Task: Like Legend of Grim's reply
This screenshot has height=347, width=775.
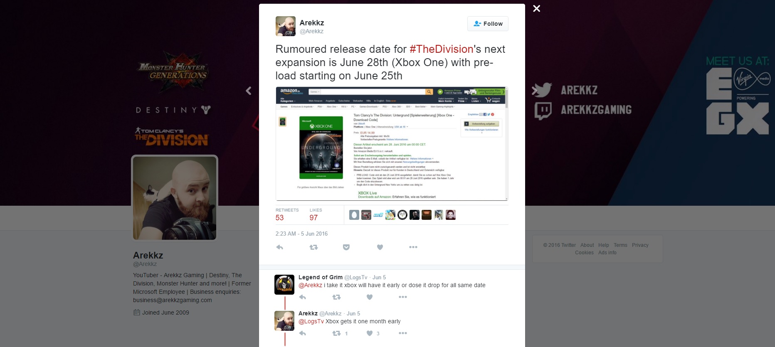Action: (x=369, y=297)
